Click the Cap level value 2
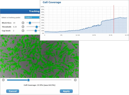The width and height of the screenshot is (129, 95). click(x=14, y=31)
